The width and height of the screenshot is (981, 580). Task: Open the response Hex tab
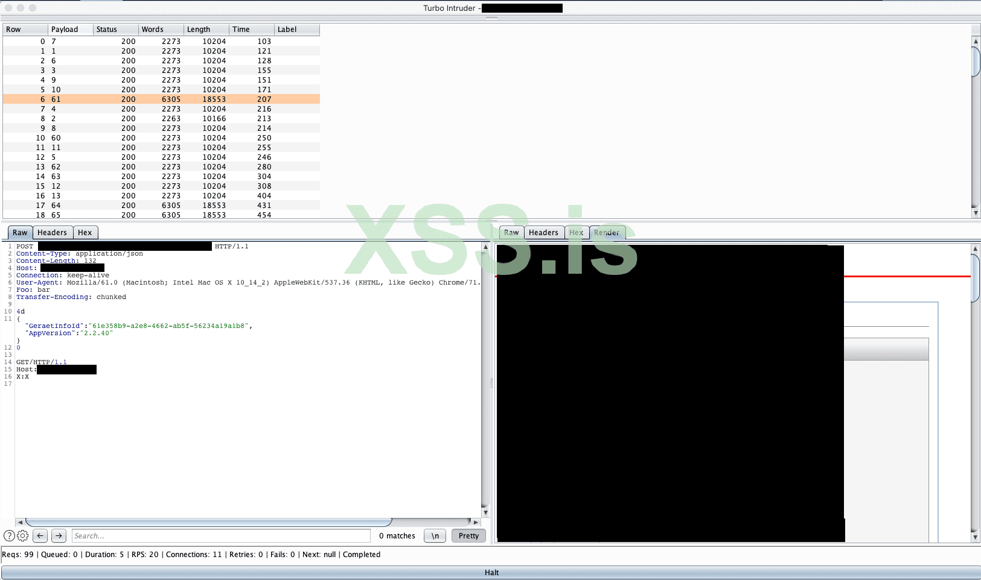pyautogui.click(x=577, y=233)
